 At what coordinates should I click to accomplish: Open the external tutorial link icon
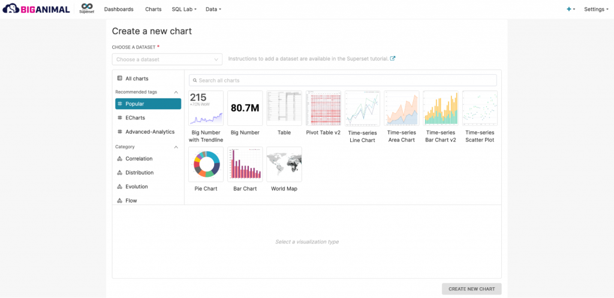(393, 59)
